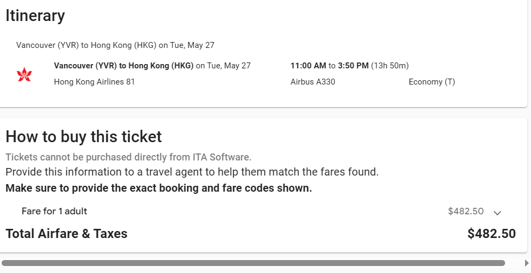531x273 pixels.
Task: Open the Fare for 1 adult row
Action: [55, 211]
